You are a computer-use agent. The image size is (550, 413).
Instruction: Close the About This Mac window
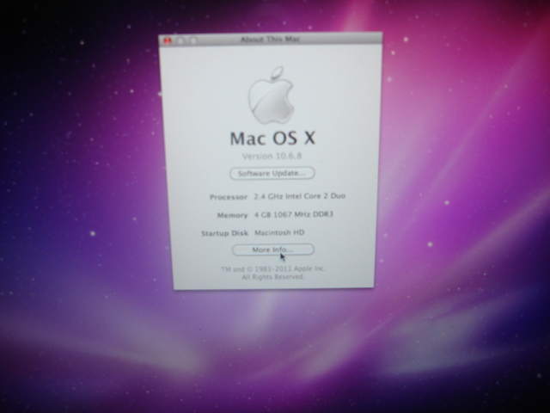click(168, 40)
